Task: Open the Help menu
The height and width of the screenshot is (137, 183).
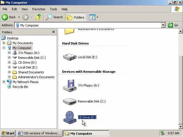Action: coord(64,9)
